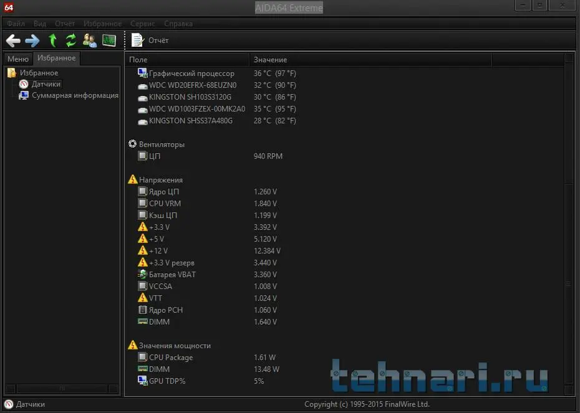This screenshot has height=413, width=580.
Task: Click the warning icon beside Значения мощности
Action: point(132,345)
